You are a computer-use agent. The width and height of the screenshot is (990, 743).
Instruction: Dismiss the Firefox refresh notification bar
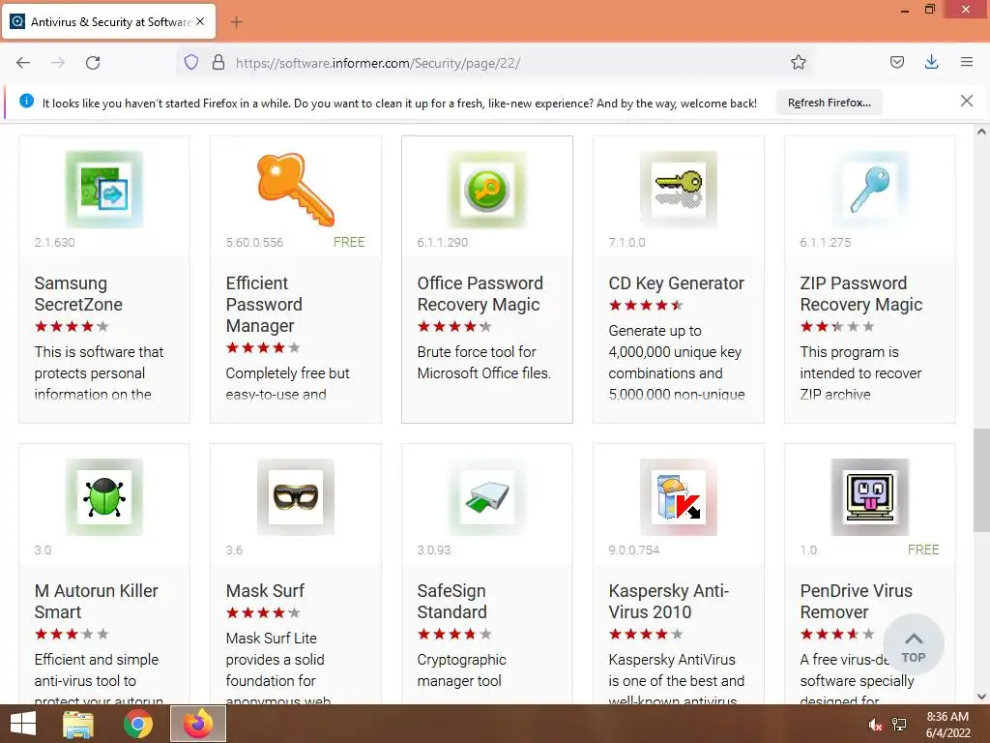click(966, 101)
